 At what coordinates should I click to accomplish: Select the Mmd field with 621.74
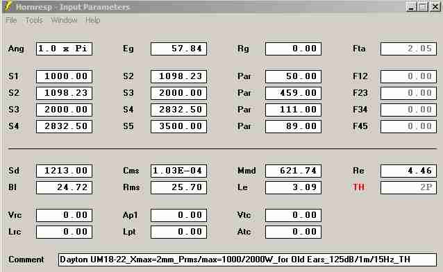(x=293, y=171)
